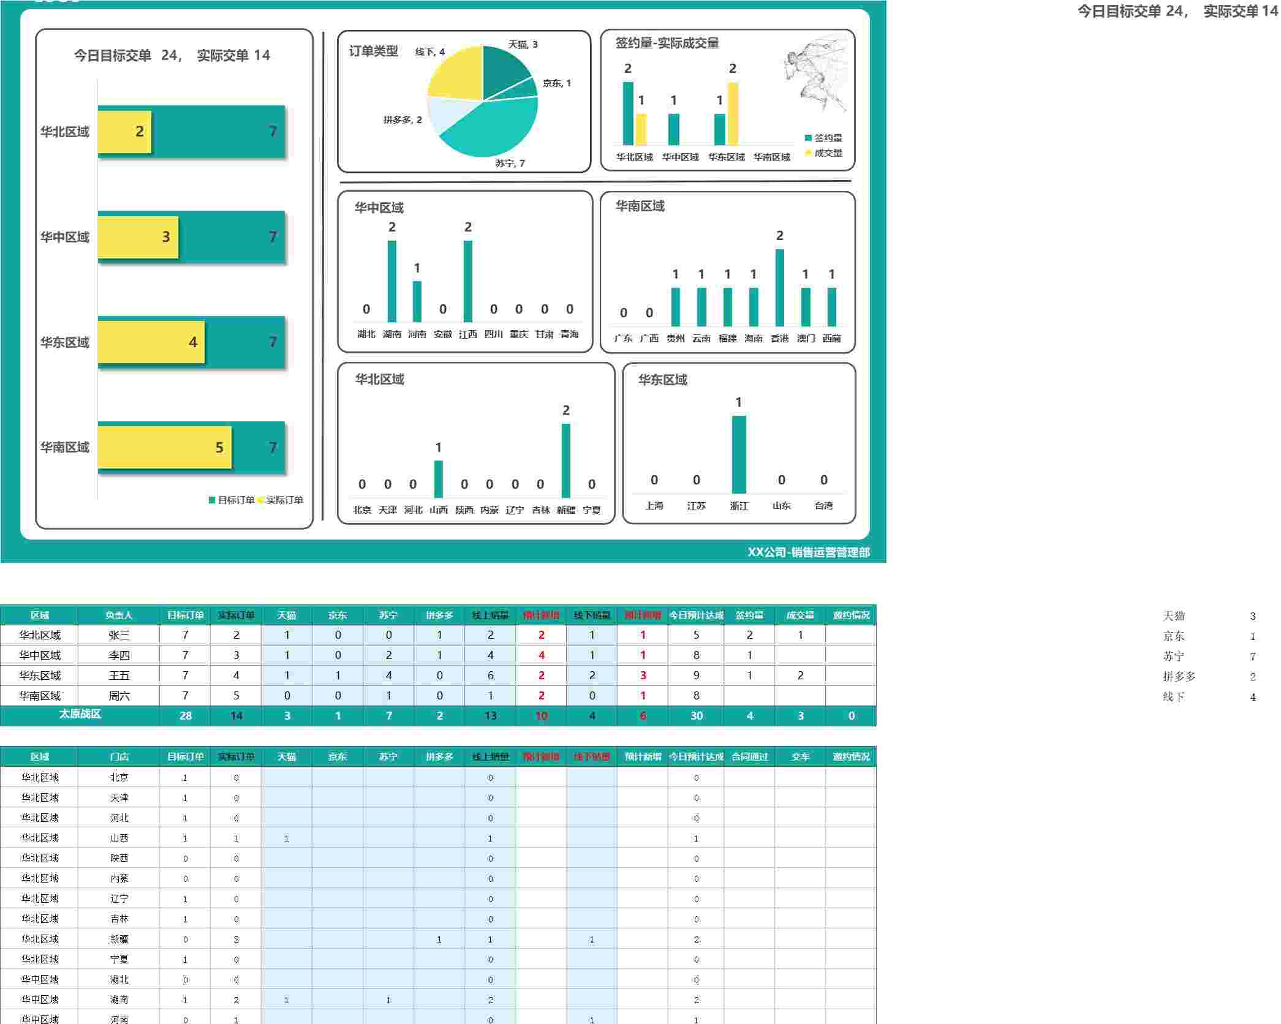Select the 门店 header in lower table
This screenshot has height=1024, width=1281.
(x=119, y=757)
